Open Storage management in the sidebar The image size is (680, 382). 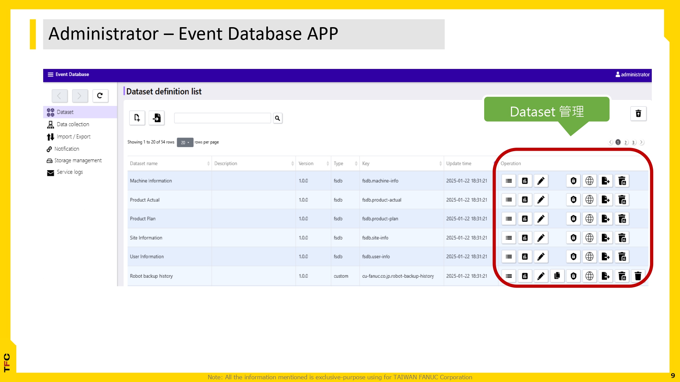tap(74, 161)
